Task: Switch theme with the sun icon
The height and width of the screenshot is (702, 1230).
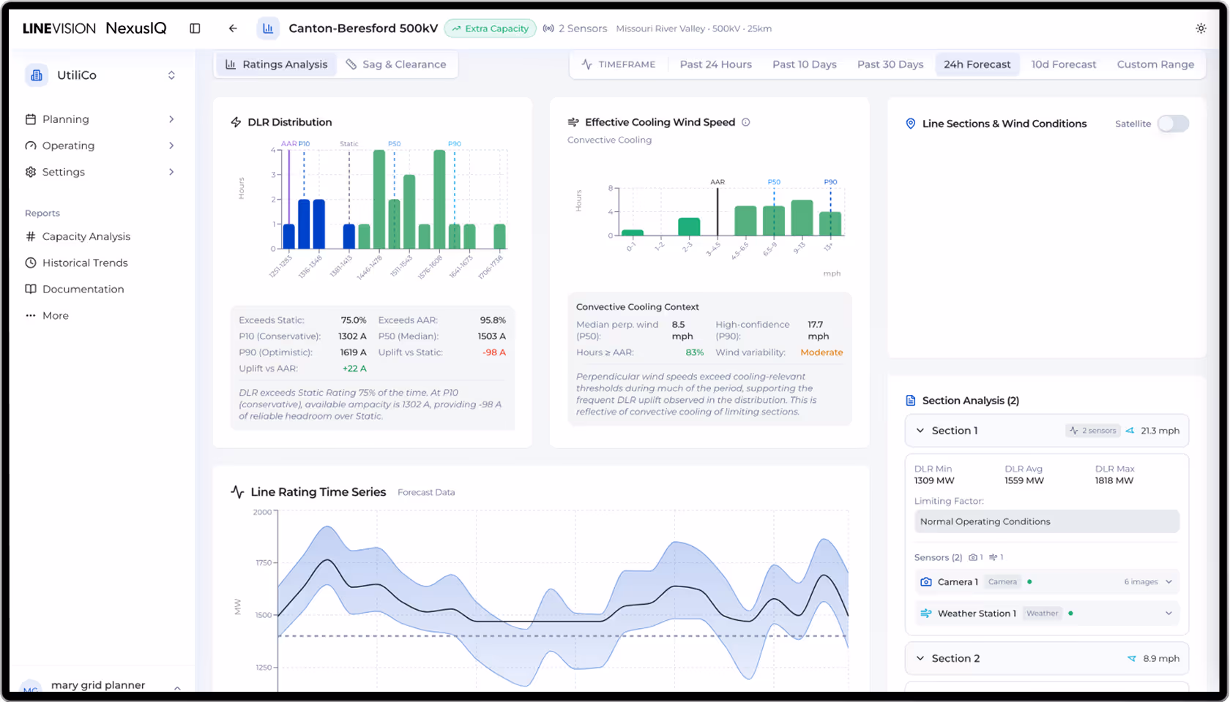Action: click(1201, 29)
